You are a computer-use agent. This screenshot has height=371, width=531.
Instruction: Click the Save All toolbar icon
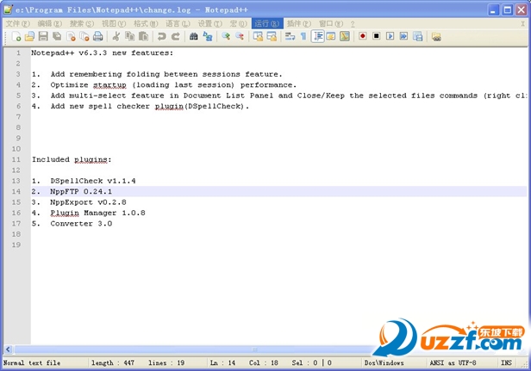click(x=57, y=36)
